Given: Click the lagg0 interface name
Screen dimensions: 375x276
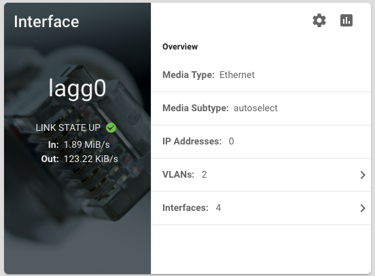Looking at the screenshot, I should [x=77, y=89].
